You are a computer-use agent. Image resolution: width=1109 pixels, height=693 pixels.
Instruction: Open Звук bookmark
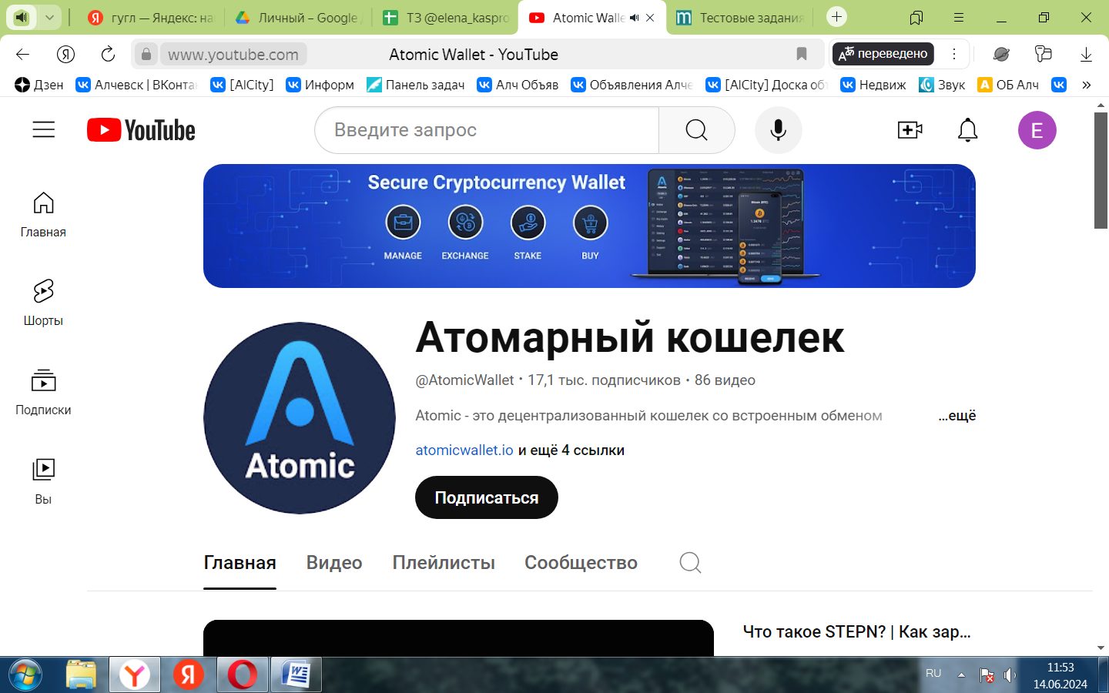pos(942,85)
